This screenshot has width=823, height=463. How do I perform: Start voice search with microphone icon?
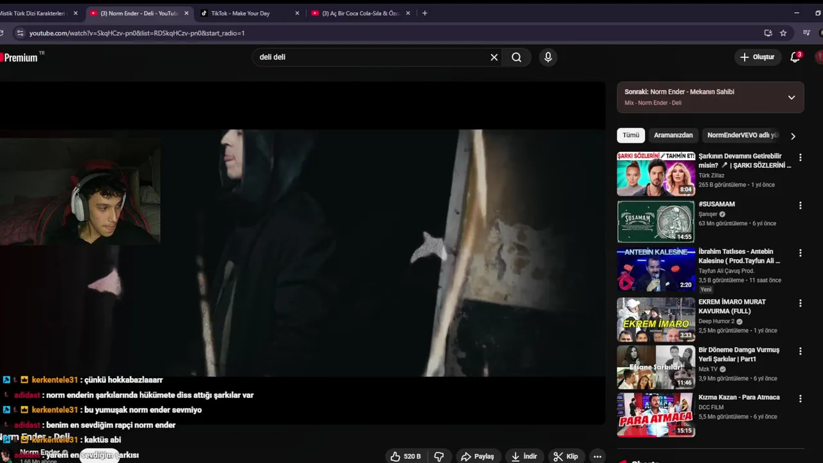tap(548, 57)
